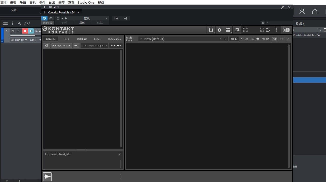Click the Kontakt Portable logo

click(58, 30)
